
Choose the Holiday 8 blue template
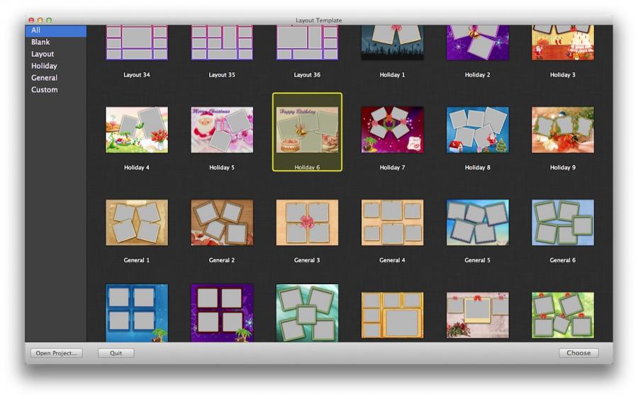478,130
